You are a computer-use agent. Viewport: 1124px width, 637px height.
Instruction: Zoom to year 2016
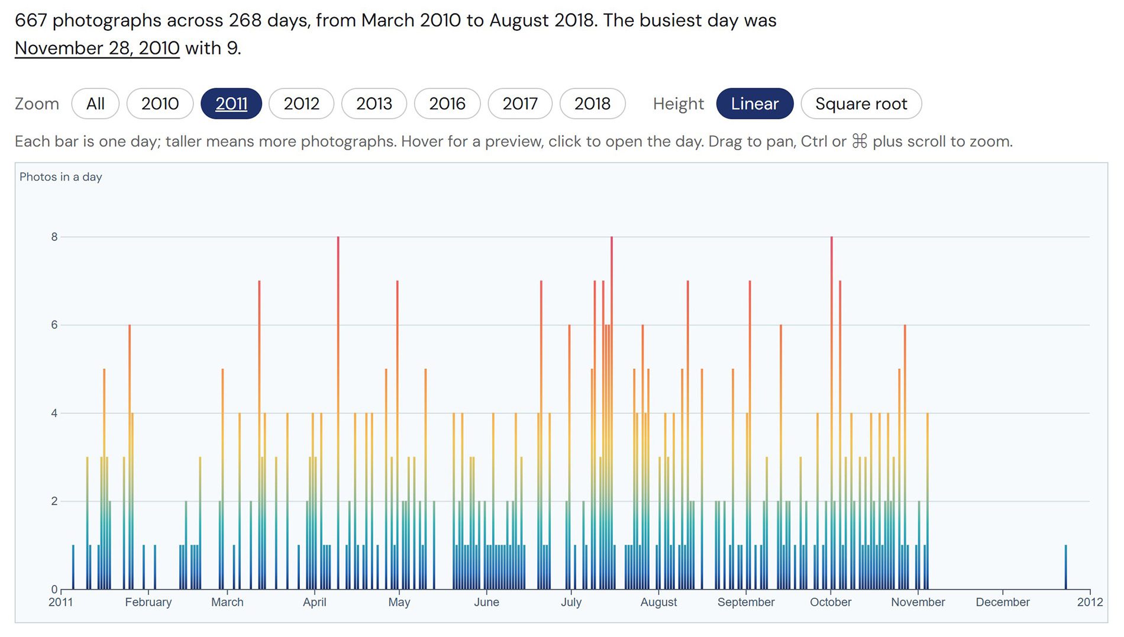[x=447, y=104]
